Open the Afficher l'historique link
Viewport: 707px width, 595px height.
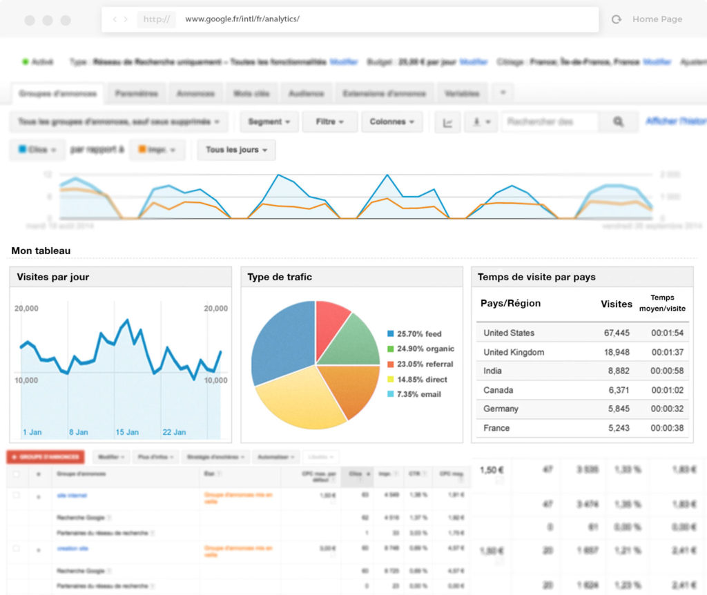tap(676, 121)
